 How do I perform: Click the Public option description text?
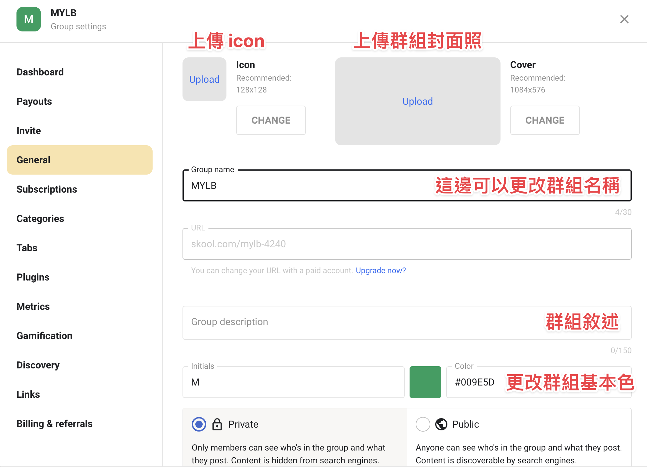pyautogui.click(x=519, y=454)
